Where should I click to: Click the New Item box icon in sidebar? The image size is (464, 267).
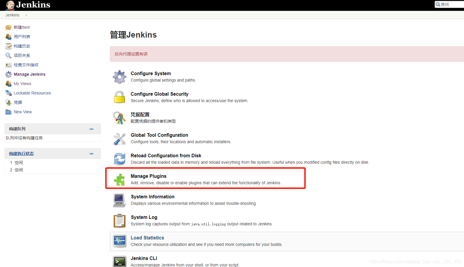[9, 27]
